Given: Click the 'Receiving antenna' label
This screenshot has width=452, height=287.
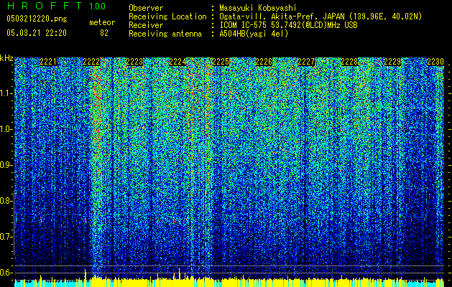Looking at the screenshot, I should click(x=165, y=34).
